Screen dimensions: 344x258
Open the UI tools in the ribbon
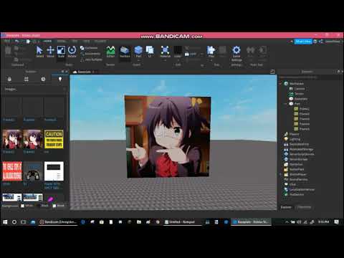[x=150, y=52]
